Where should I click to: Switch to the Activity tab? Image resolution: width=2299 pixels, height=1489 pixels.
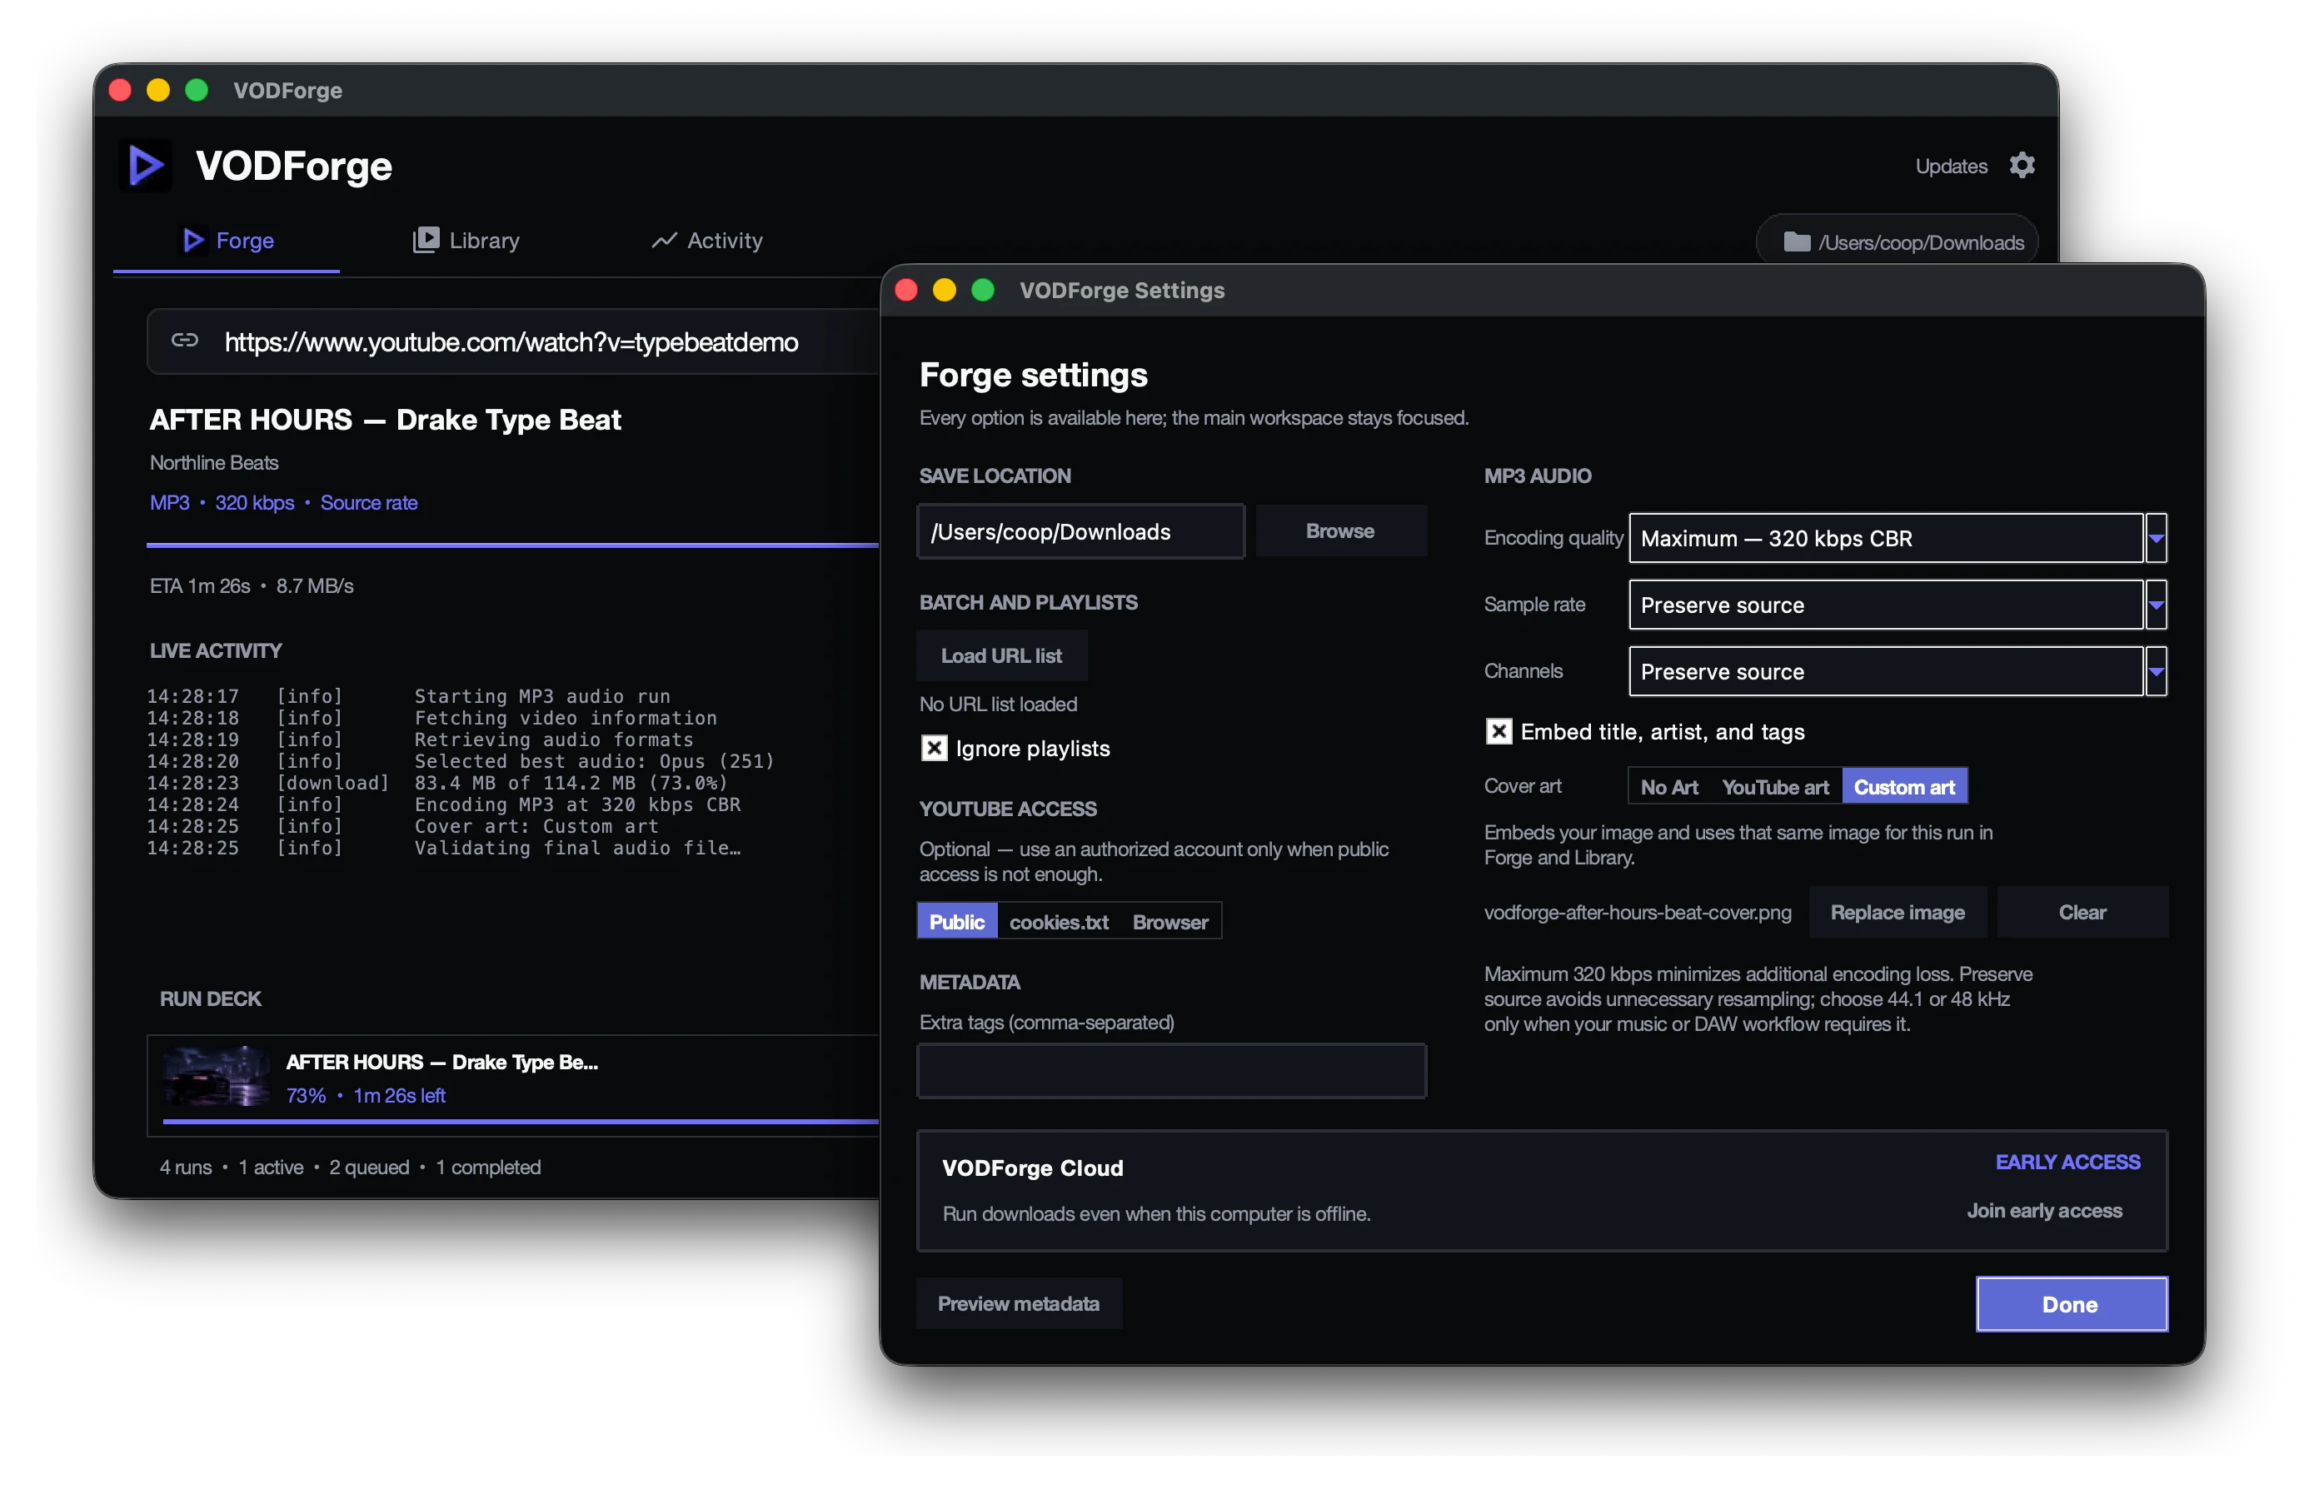[707, 241]
